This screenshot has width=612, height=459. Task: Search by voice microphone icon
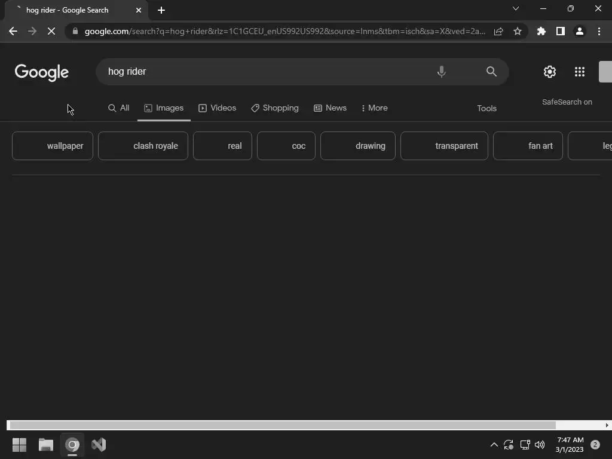[442, 72]
